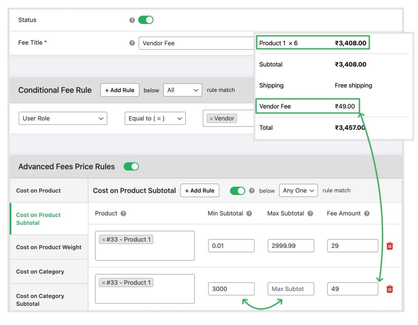Click the Total ₹3,457.00 amount
Viewport: 418px width, 325px height.
click(x=350, y=128)
